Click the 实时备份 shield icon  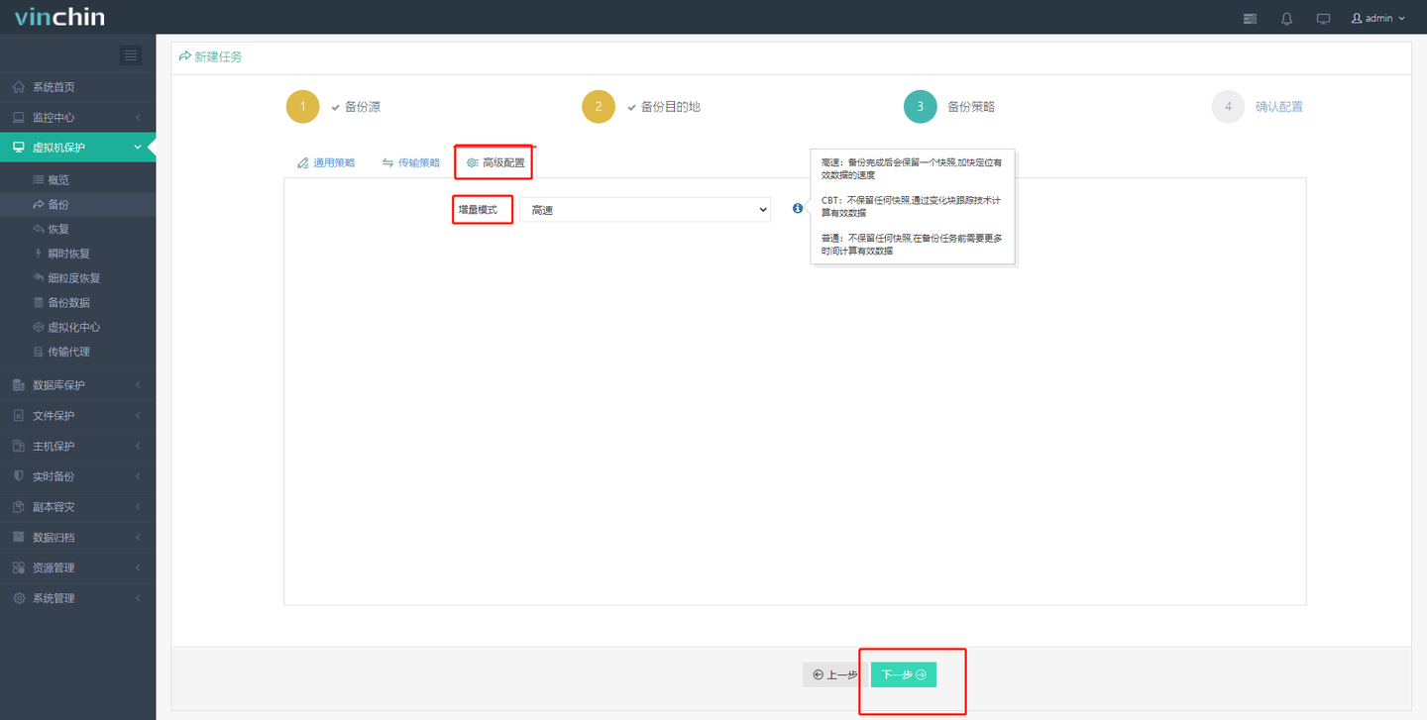tap(19, 476)
